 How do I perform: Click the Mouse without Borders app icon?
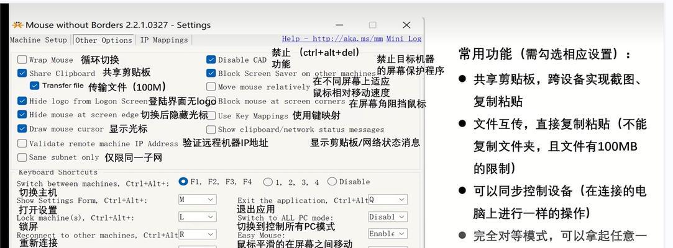point(17,25)
